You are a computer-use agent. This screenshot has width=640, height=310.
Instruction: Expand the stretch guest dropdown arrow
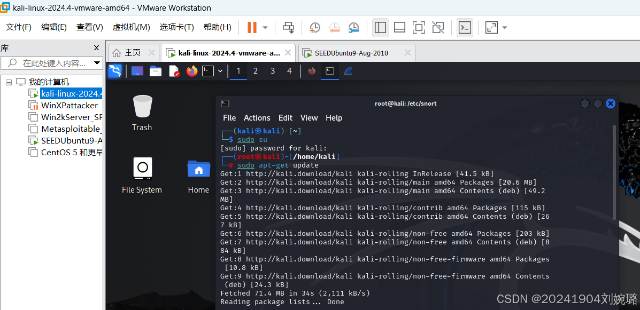click(x=505, y=28)
